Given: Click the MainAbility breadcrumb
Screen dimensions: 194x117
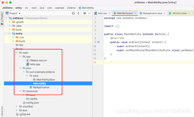Looking at the screenshot, I should (x=88, y=8).
